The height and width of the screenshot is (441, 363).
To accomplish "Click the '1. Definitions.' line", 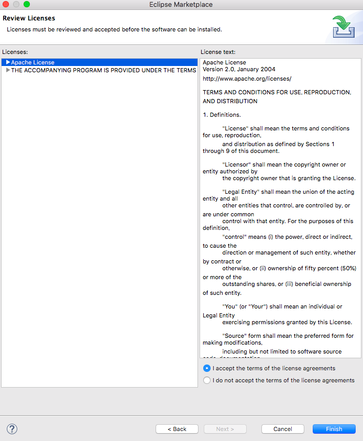I will pyautogui.click(x=222, y=115).
